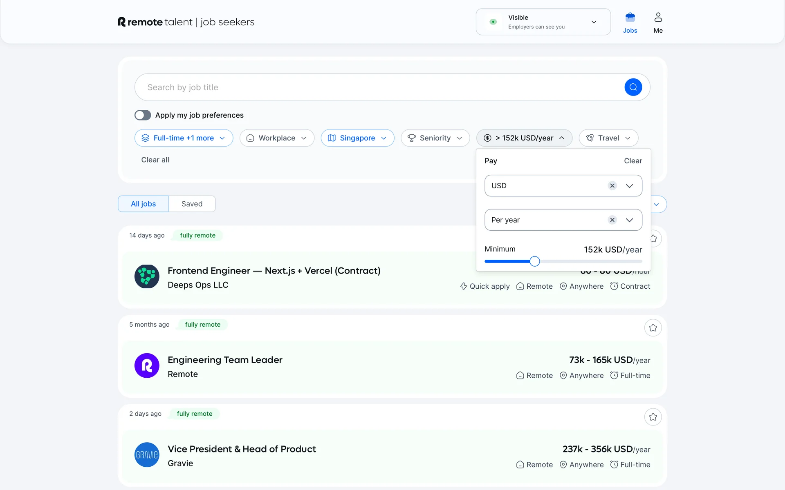Viewport: 785px width, 490px height.
Task: Click Clear in the Pay panel
Action: pos(632,161)
